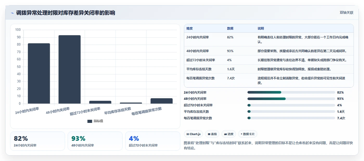Click the 48小时内关闭率 bar in chart
The height and width of the screenshot is (161, 364).
(69, 69)
